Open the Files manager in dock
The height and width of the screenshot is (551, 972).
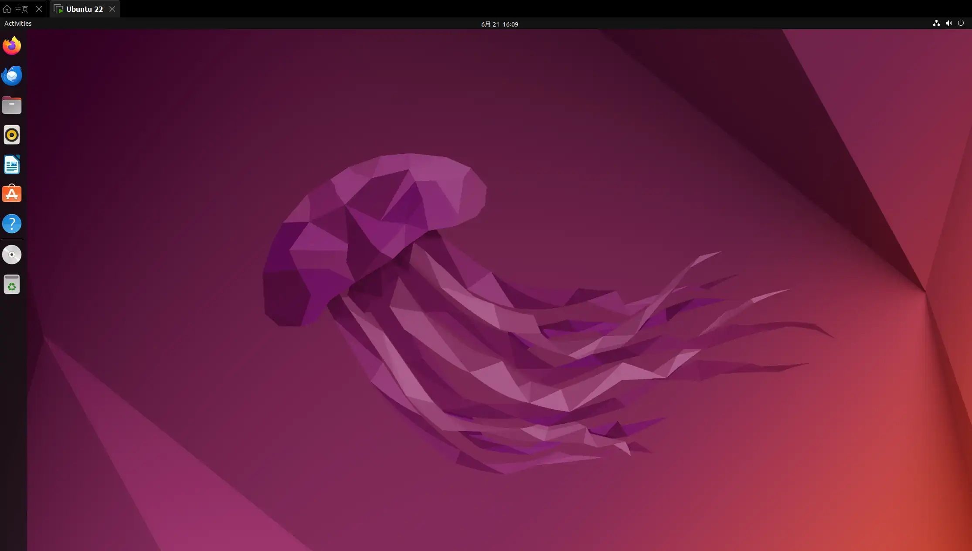(x=12, y=105)
